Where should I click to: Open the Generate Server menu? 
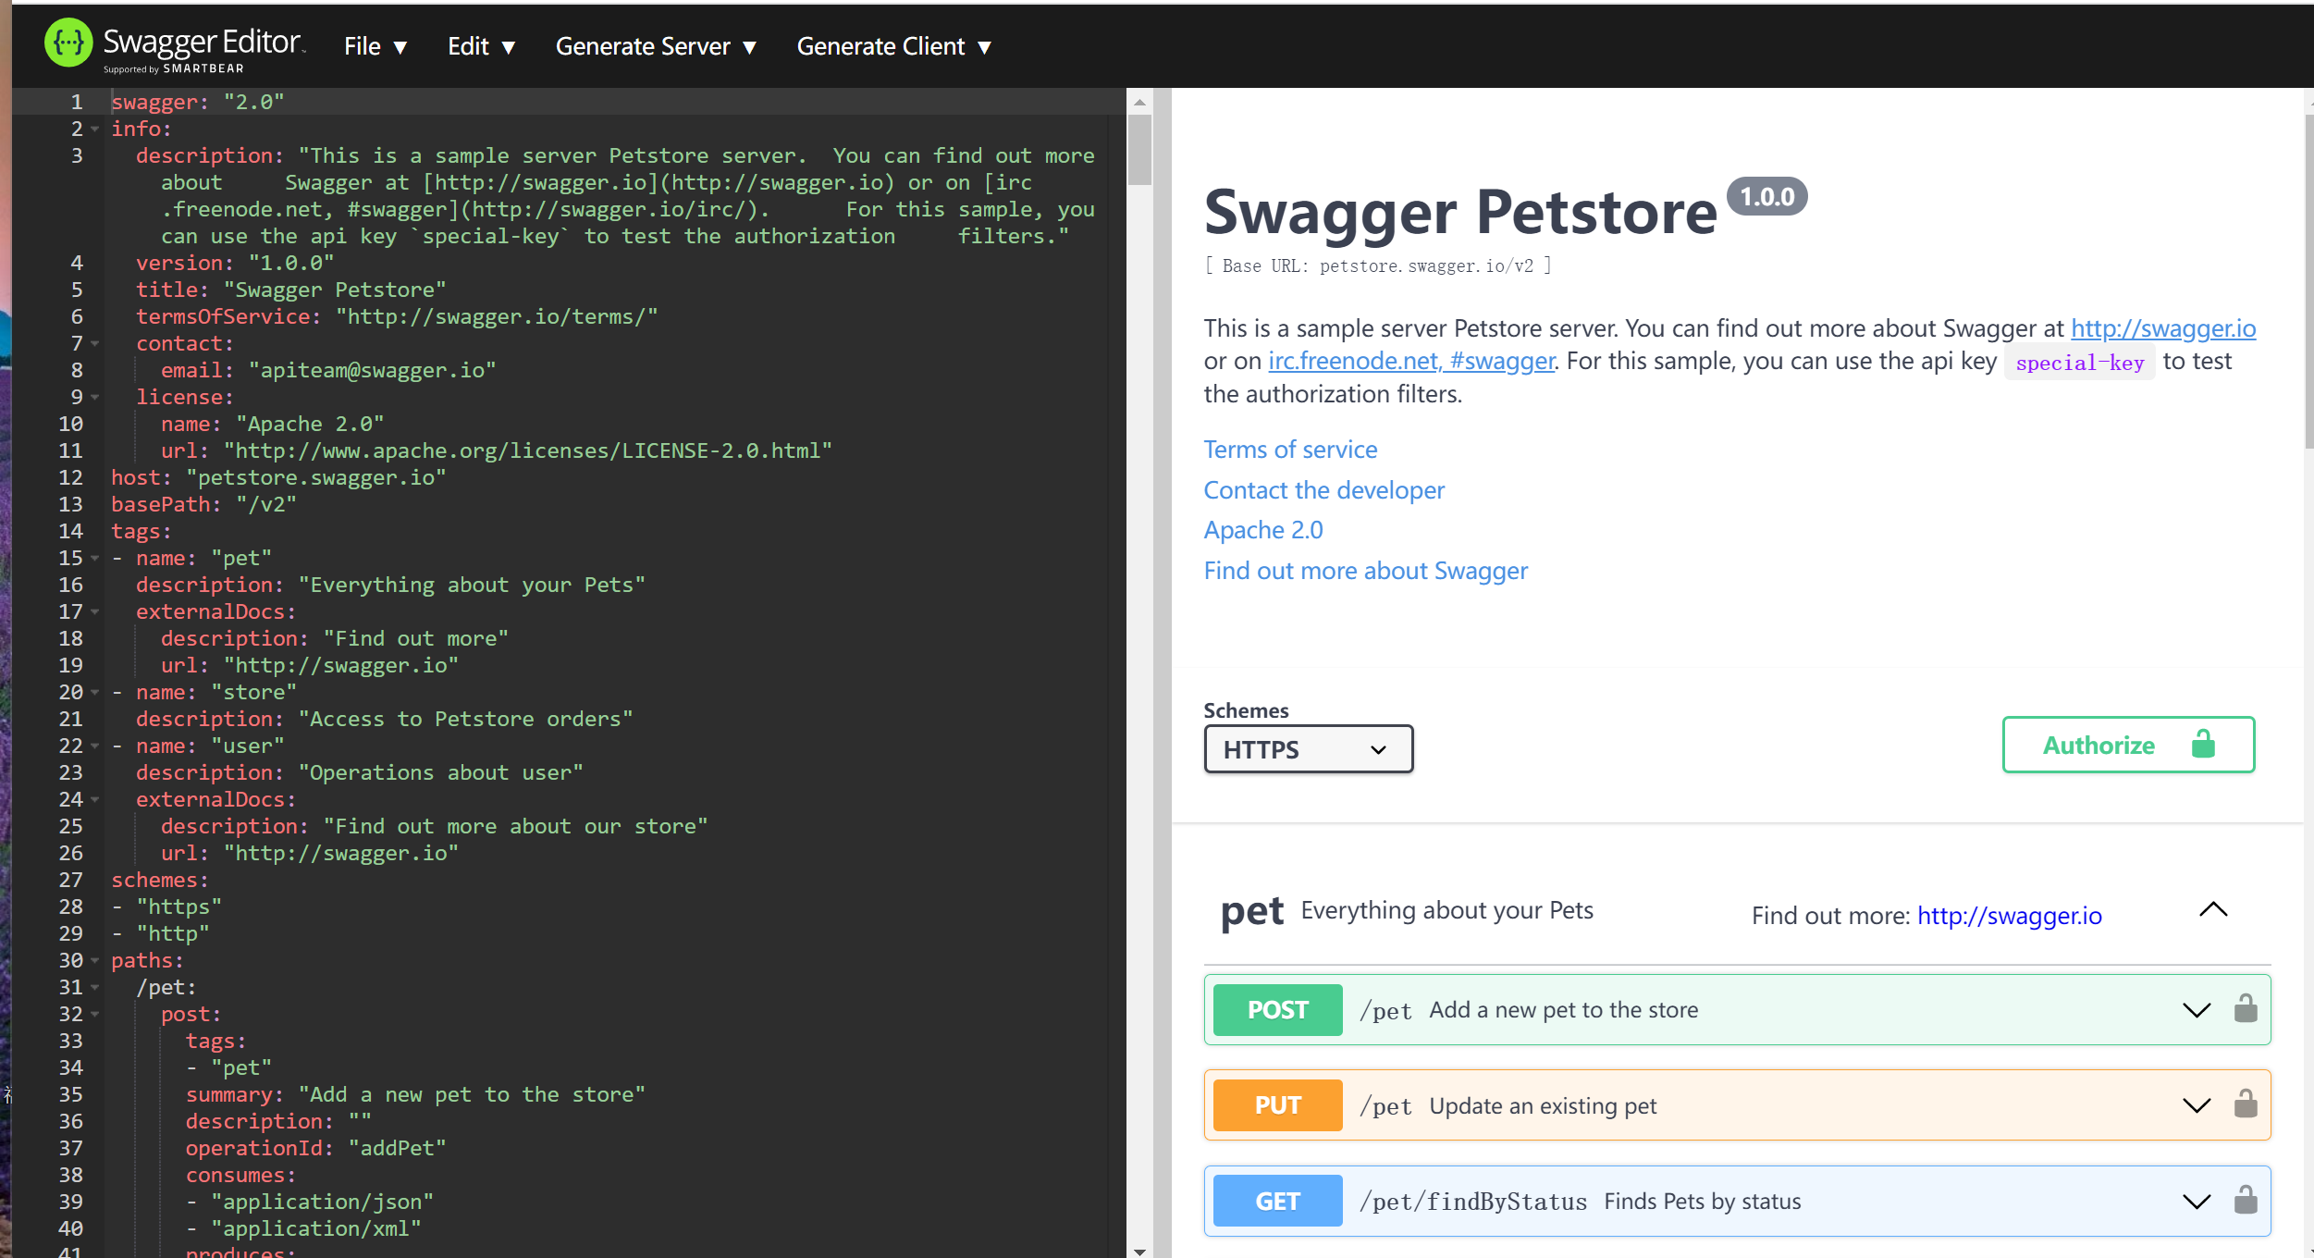(x=656, y=46)
